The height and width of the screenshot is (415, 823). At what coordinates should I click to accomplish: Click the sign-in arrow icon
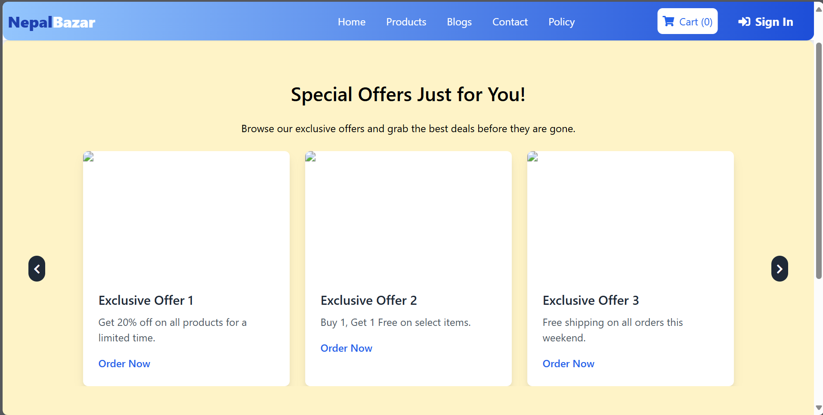pos(744,22)
